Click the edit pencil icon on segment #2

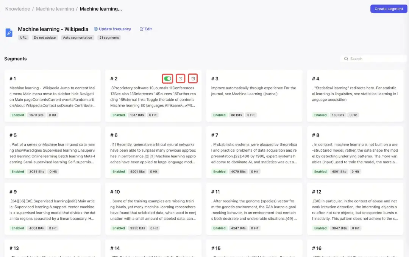pyautogui.click(x=181, y=78)
